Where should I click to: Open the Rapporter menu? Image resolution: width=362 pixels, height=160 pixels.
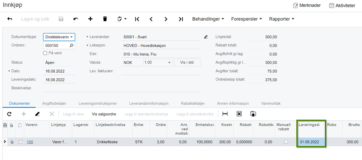pyautogui.click(x=282, y=19)
